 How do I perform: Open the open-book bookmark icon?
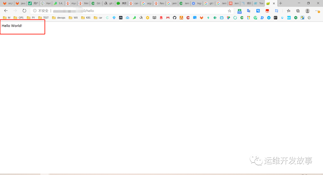tap(154, 18)
